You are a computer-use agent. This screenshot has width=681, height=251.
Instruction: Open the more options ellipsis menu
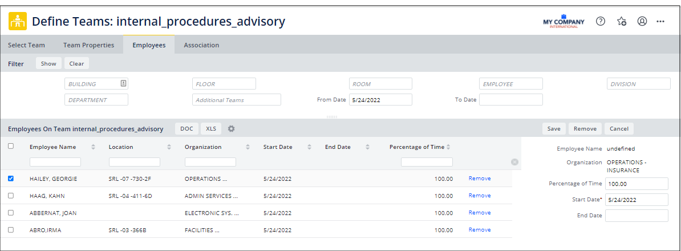[x=660, y=21]
